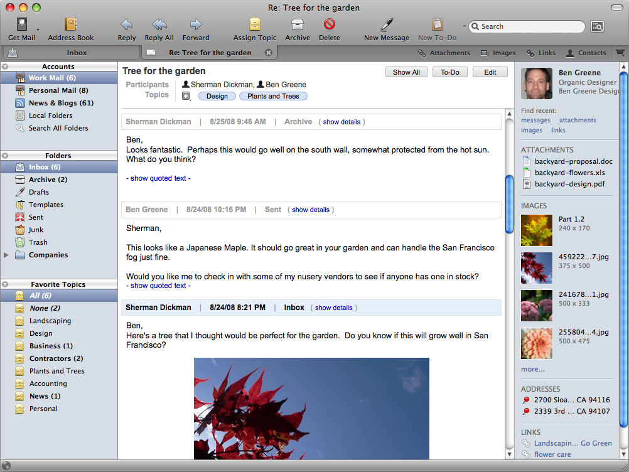629x472 pixels.
Task: Click in the Search field
Action: (x=527, y=26)
